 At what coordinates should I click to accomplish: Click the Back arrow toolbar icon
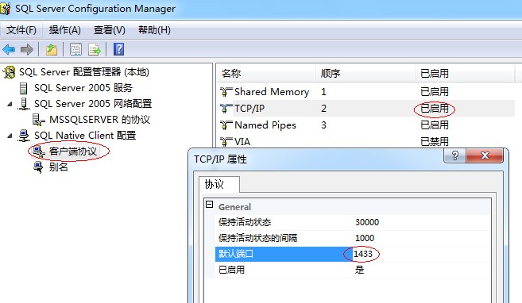point(9,50)
